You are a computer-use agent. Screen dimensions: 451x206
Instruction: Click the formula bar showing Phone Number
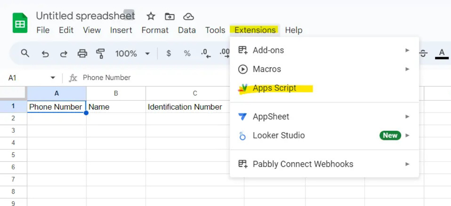(x=107, y=78)
